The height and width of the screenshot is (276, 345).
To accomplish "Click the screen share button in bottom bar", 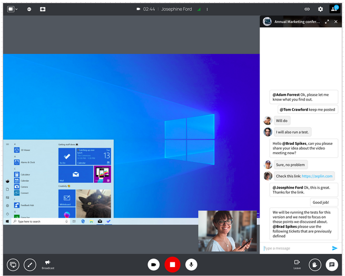I will pyautogui.click(x=13, y=264).
